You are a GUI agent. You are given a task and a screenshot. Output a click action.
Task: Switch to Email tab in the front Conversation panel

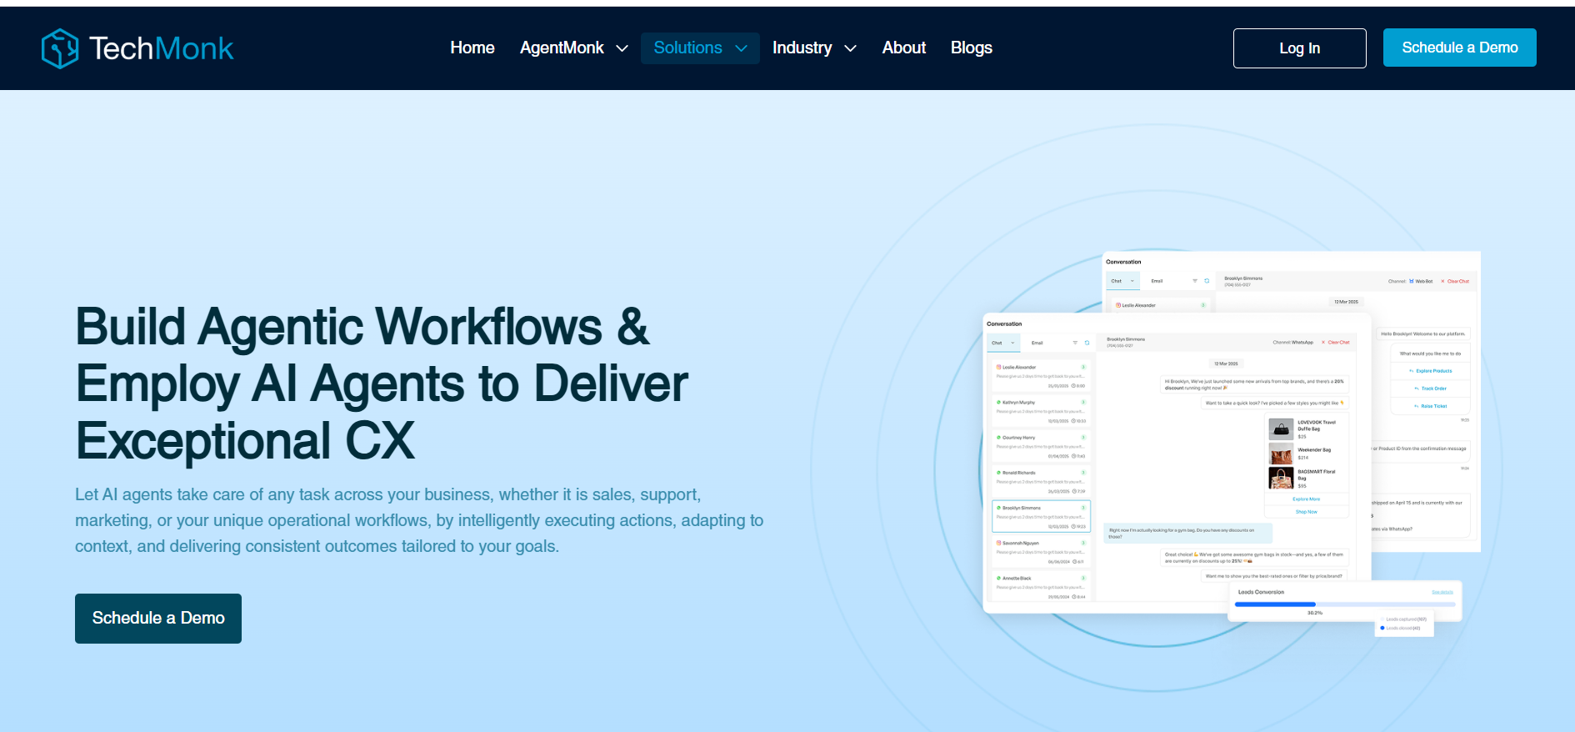point(1037,343)
